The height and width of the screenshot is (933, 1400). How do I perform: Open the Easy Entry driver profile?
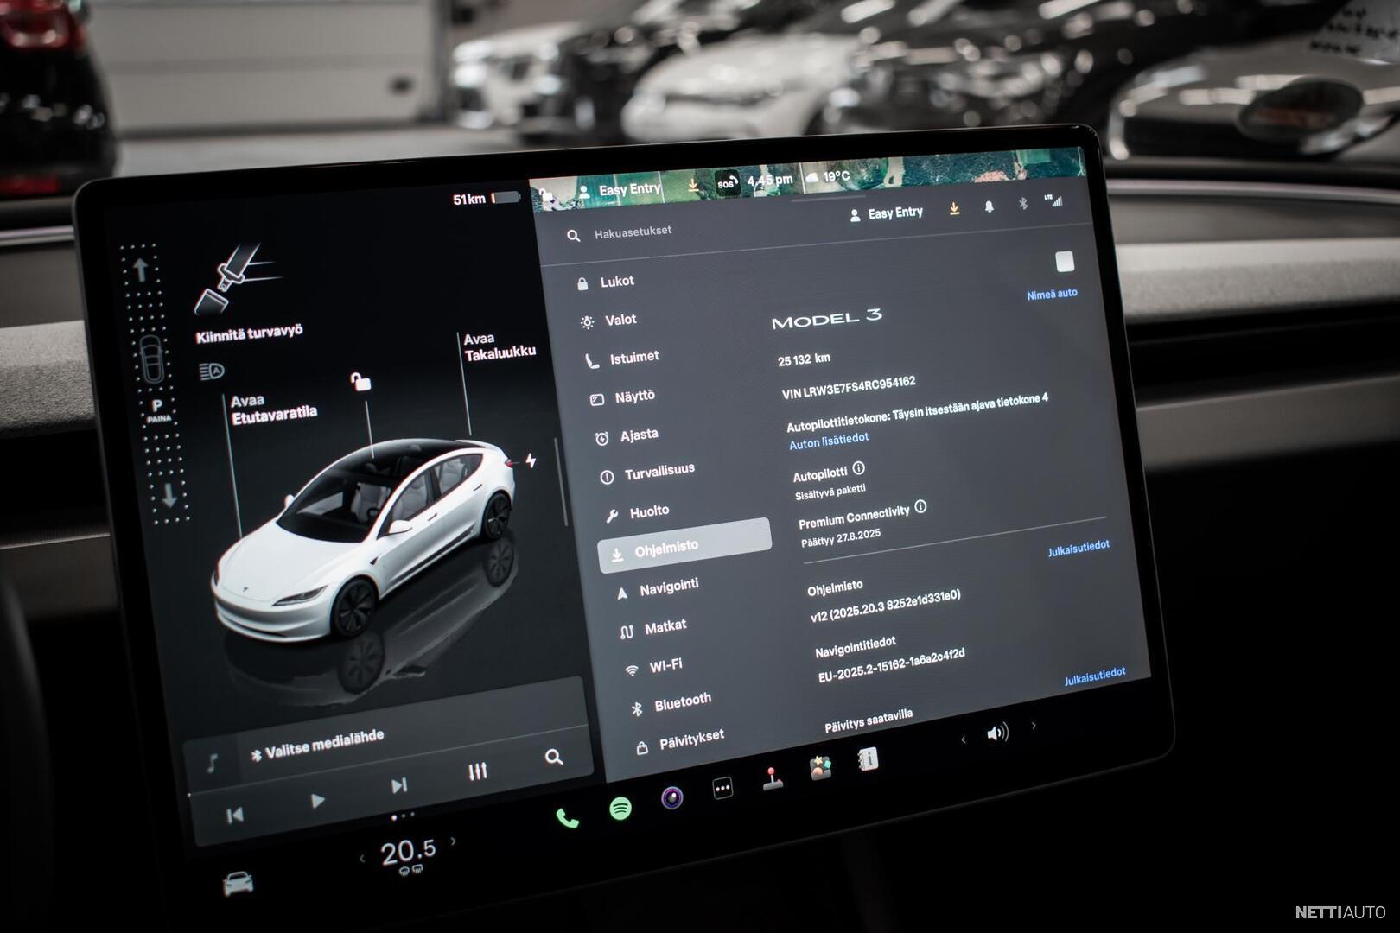click(x=887, y=213)
